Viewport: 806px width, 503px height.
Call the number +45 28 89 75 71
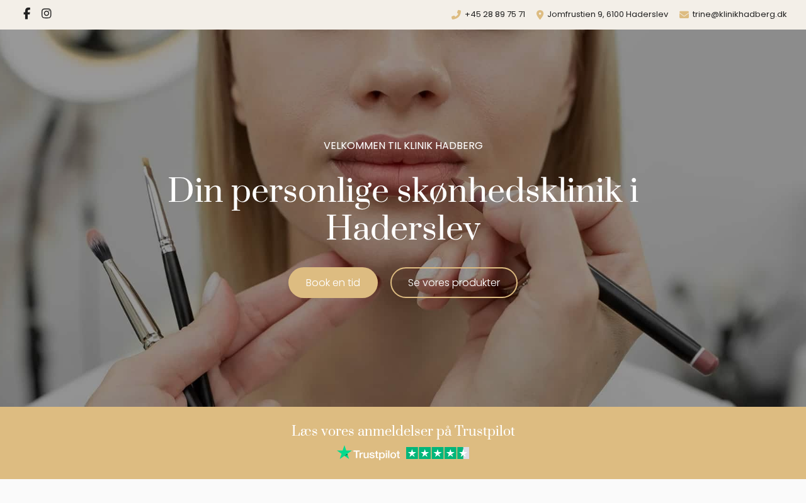coord(495,14)
